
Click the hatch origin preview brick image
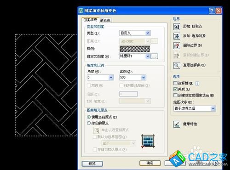pyautogui.click(x=148, y=141)
